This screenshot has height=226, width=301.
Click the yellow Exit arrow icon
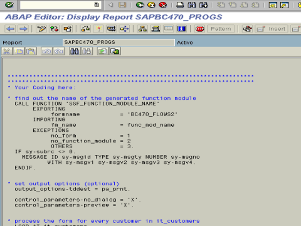point(151,4)
